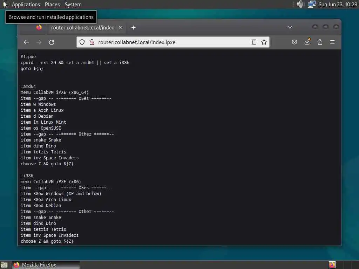Click 'item a Arch Linux' line

point(42,110)
